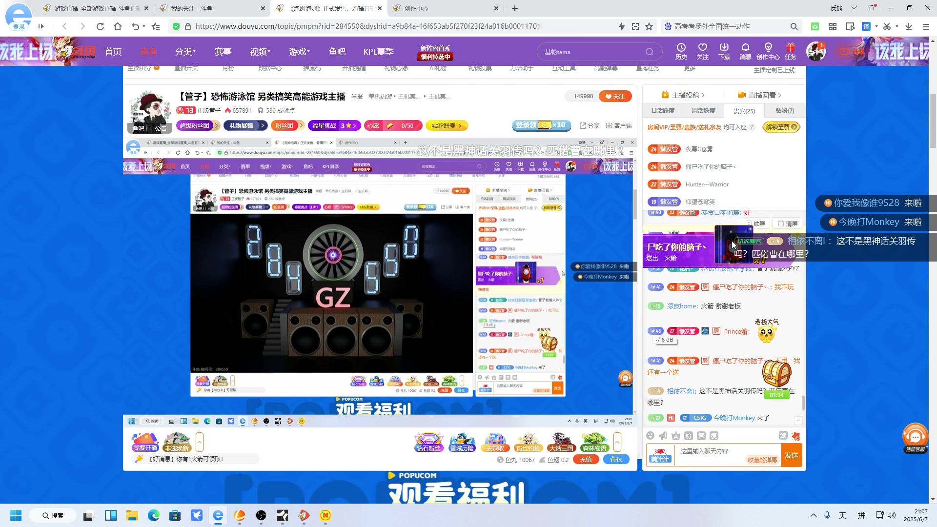
Task: Click the 粉 fan badge icon in chat toolbar
Action: [x=688, y=436]
